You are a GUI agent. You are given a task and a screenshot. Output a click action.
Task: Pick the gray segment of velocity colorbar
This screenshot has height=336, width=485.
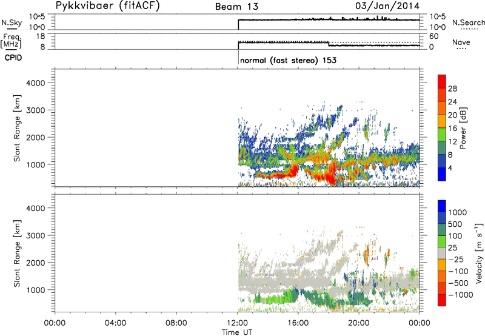[442, 253]
